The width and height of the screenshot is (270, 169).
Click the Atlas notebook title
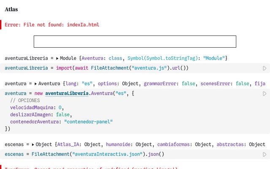tap(11, 9)
